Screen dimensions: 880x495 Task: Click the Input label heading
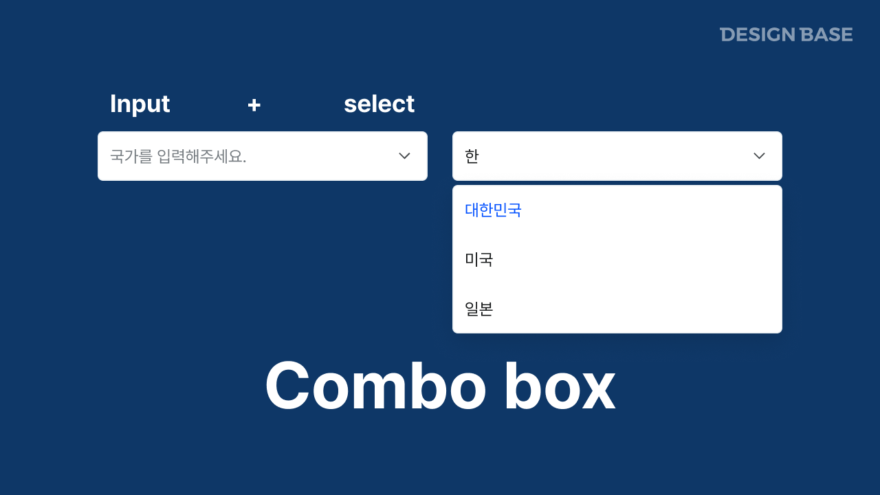140,104
